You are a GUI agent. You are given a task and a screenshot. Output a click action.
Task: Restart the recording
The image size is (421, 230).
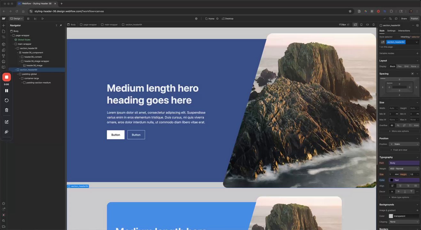6,100
